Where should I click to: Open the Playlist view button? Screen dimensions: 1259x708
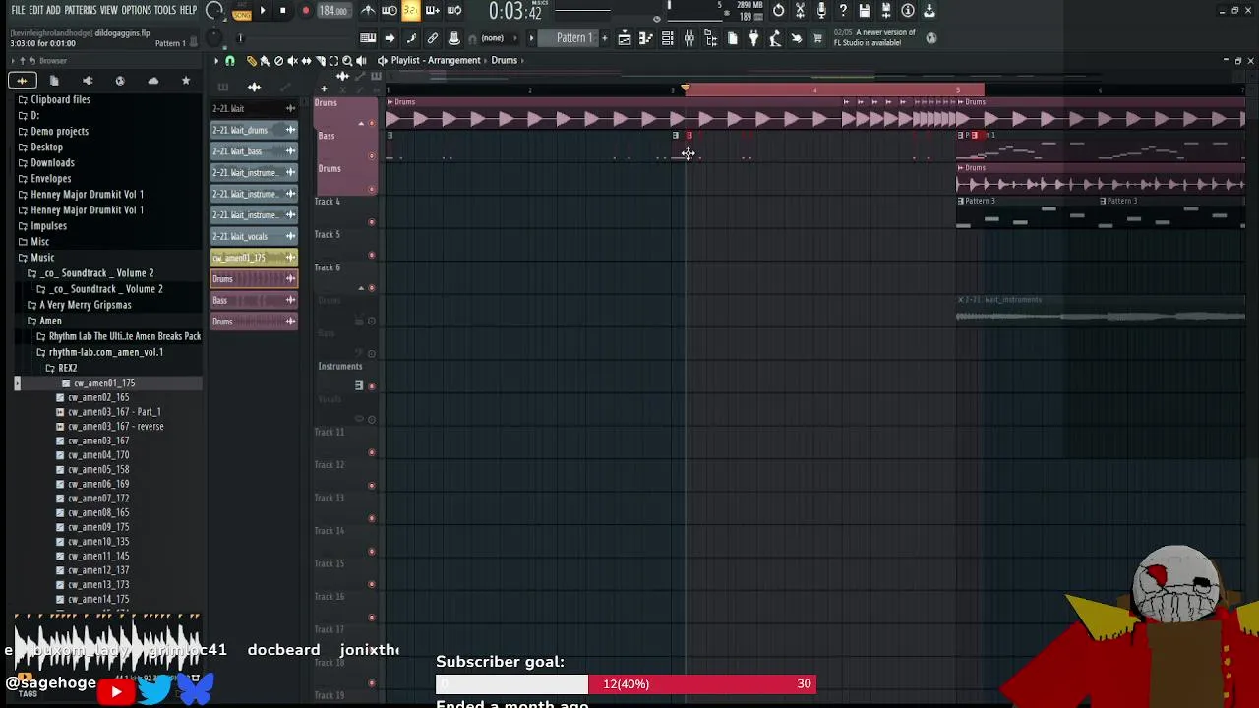[625, 38]
